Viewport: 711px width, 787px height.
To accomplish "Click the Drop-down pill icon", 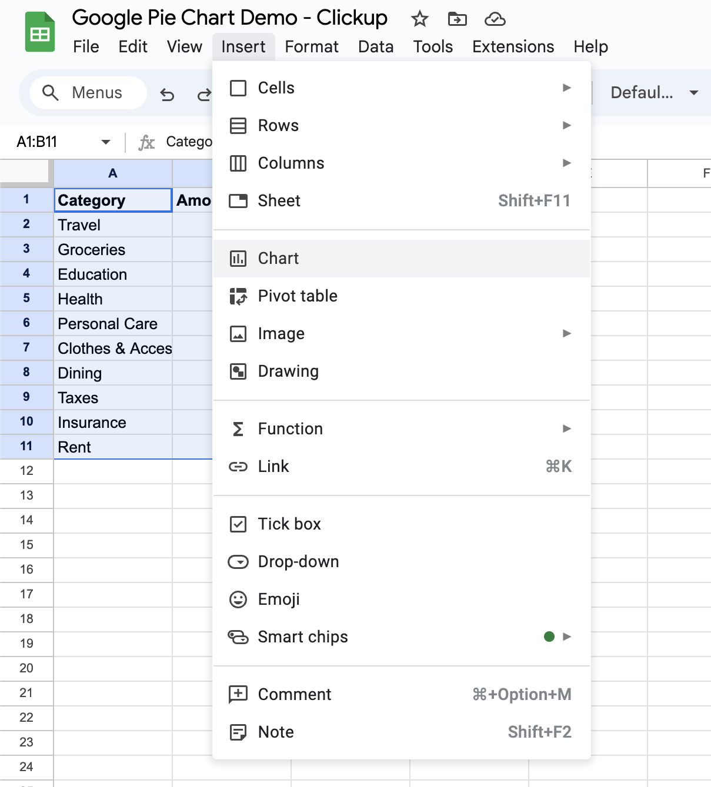I will pos(238,562).
